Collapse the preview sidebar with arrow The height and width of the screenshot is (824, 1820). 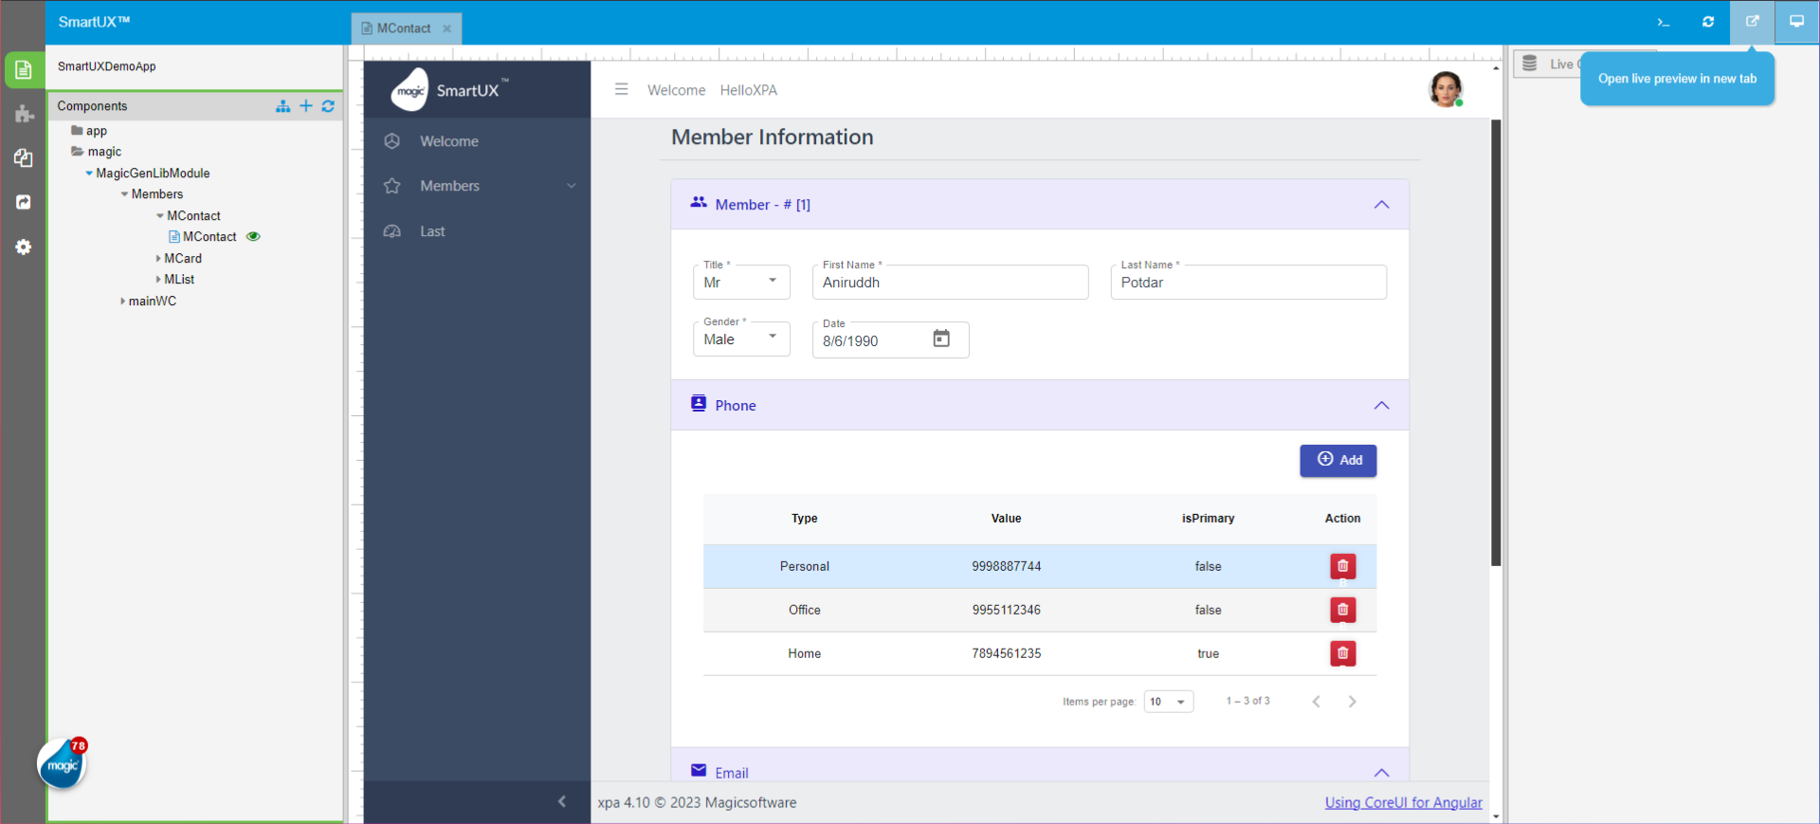tap(562, 802)
